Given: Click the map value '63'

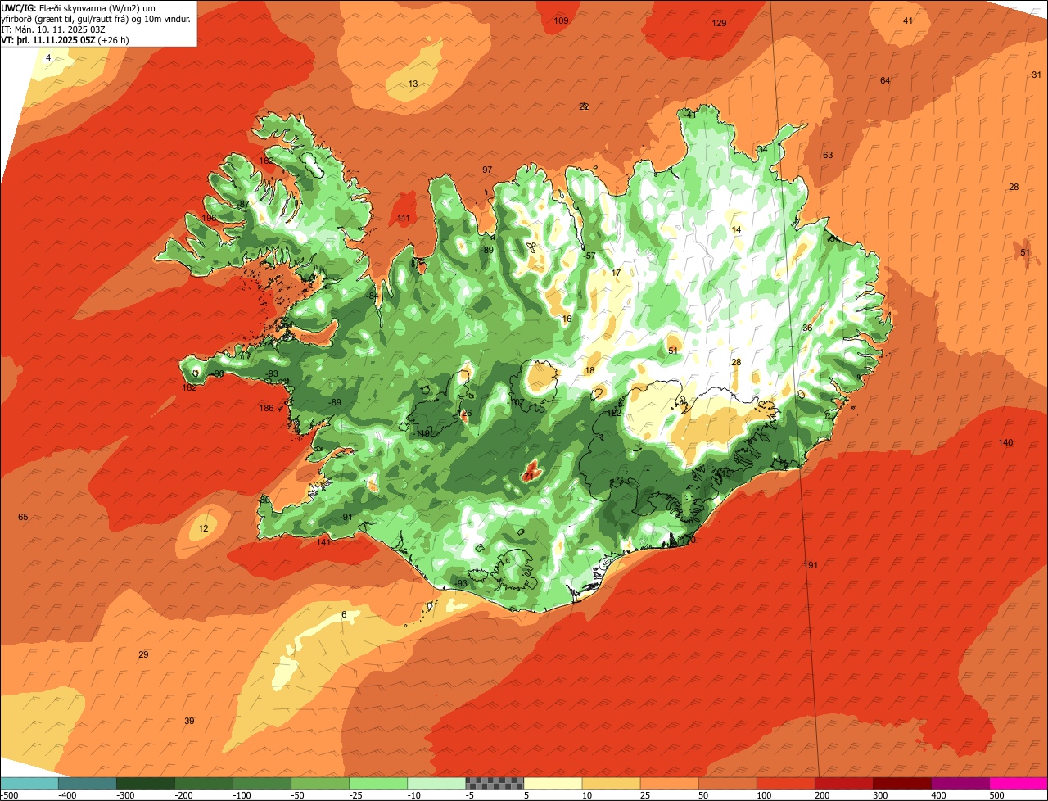Looking at the screenshot, I should [x=828, y=155].
